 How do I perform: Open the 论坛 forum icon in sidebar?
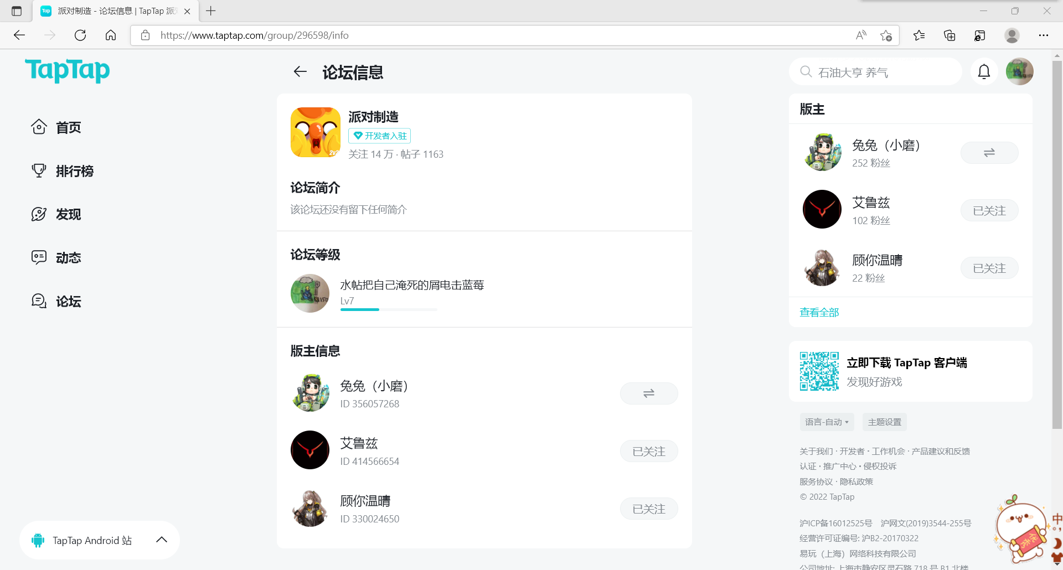[39, 301]
